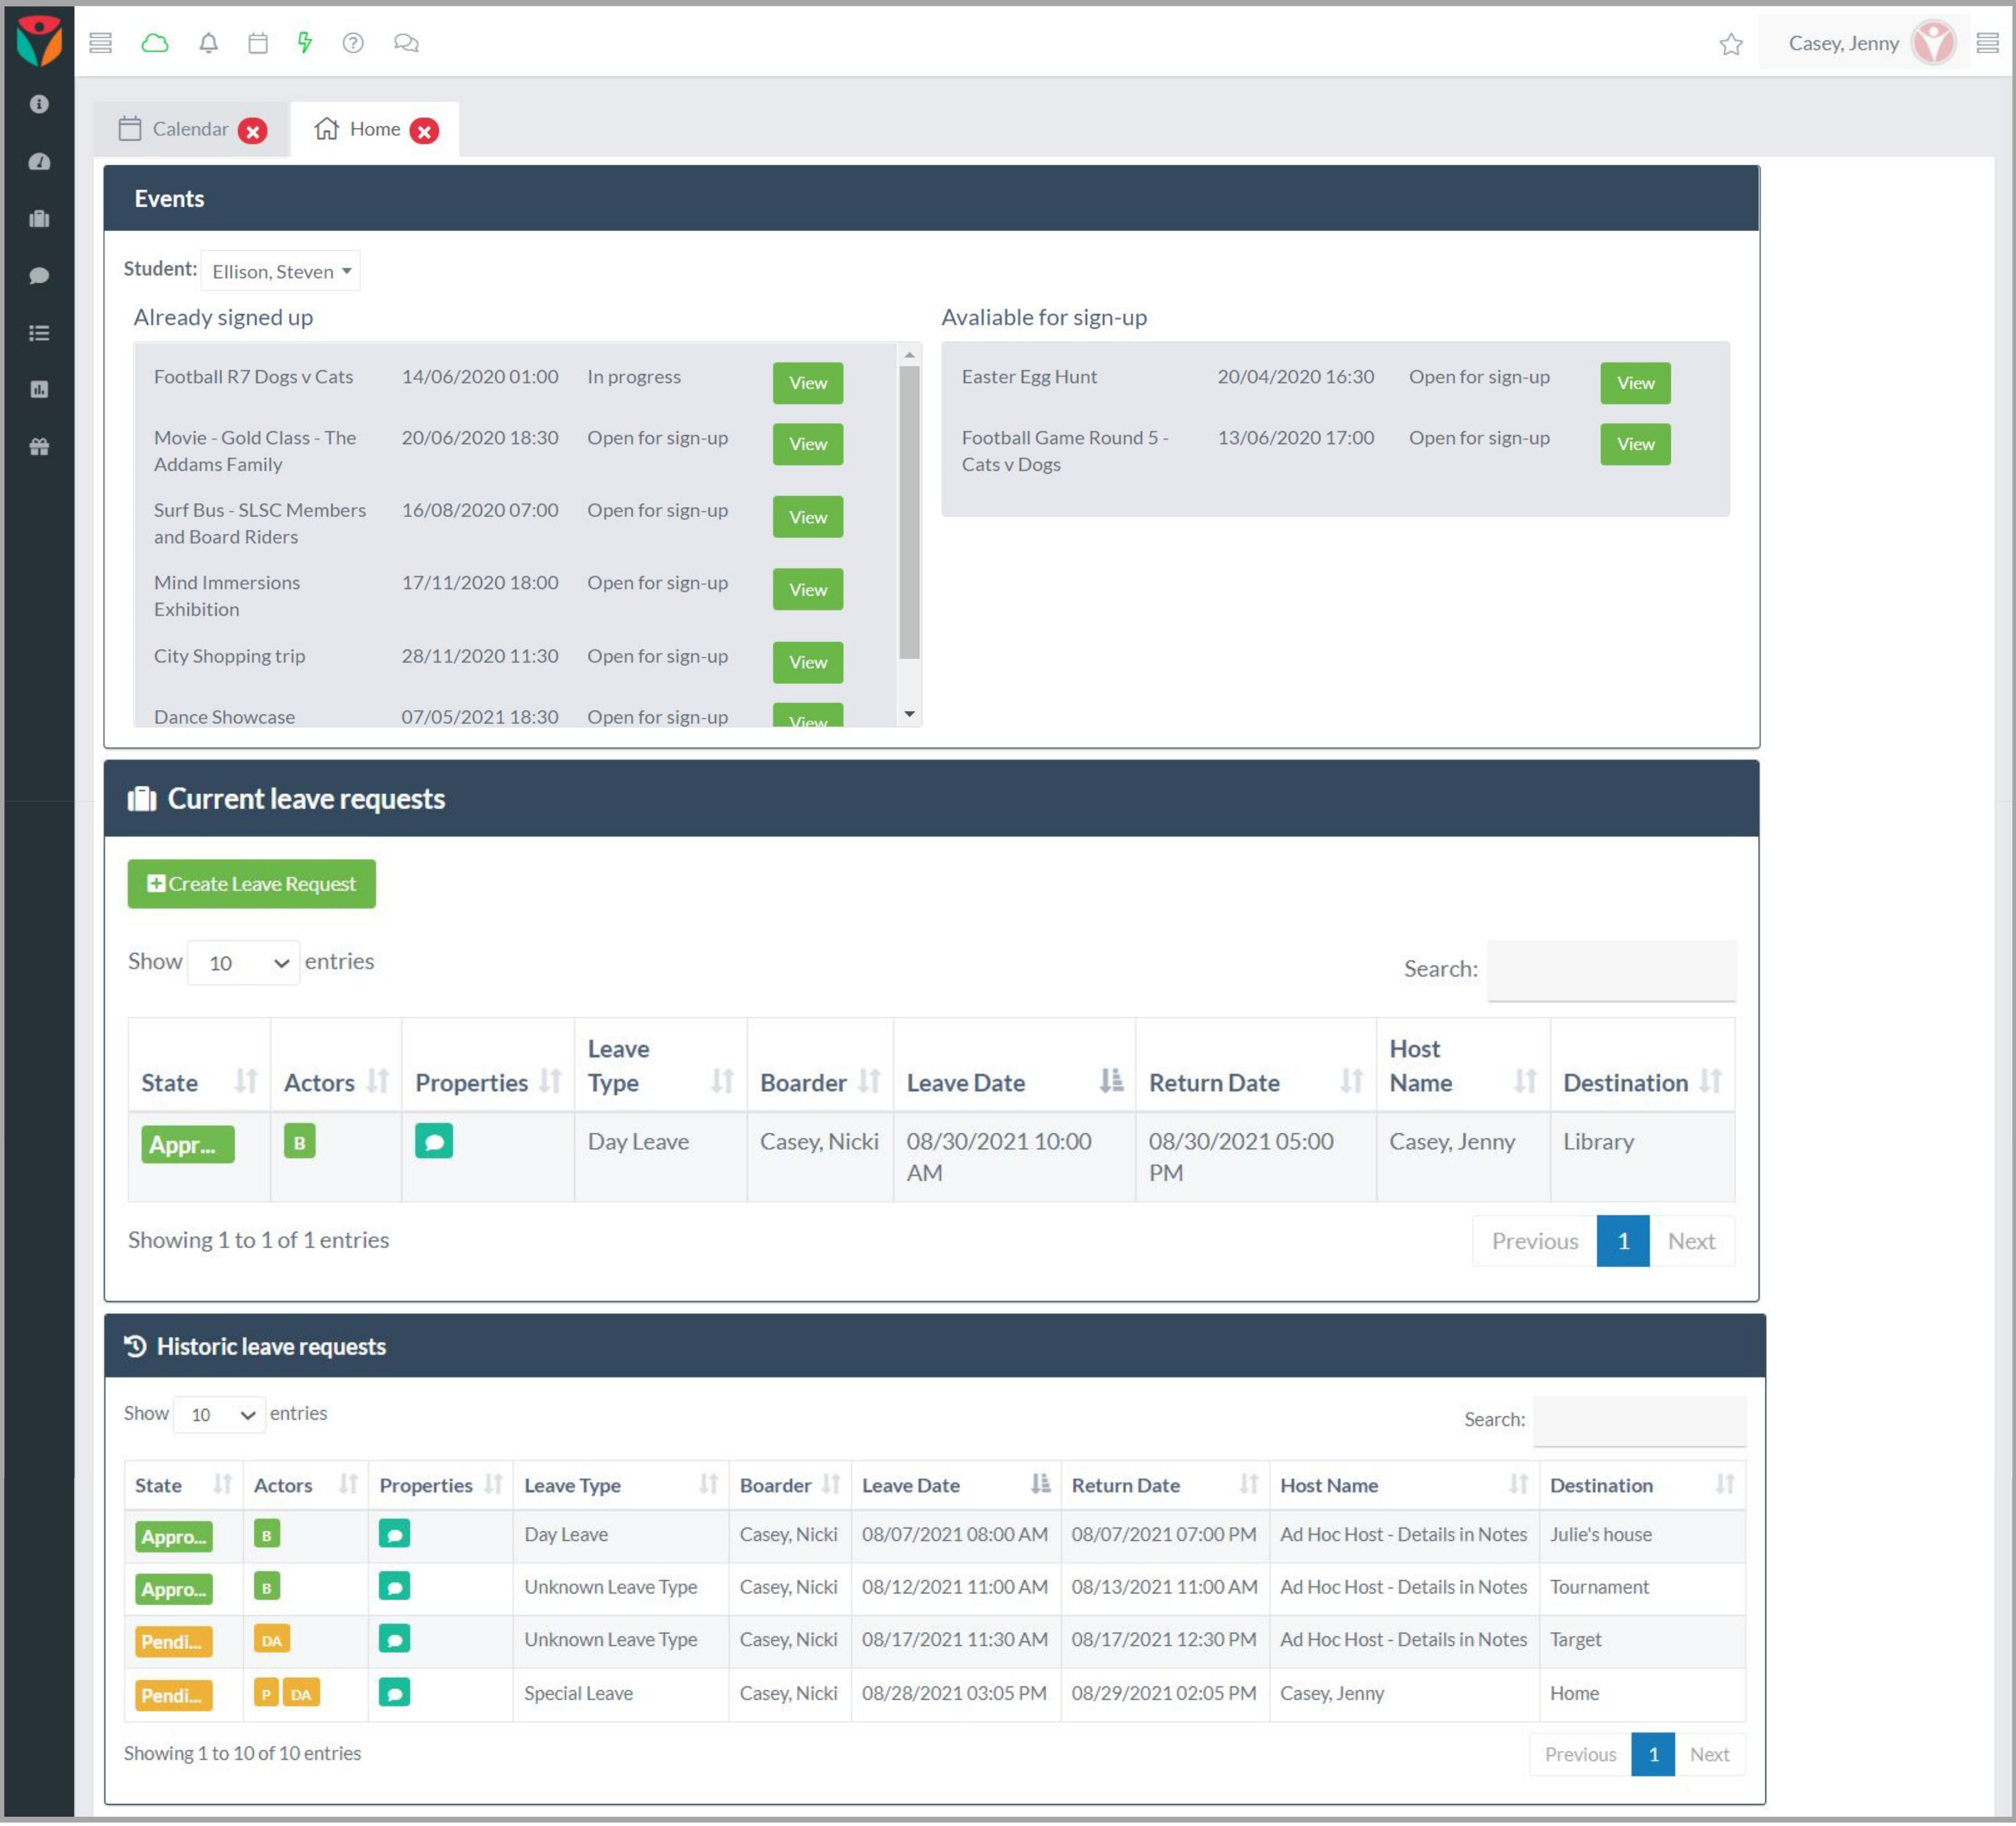
Task: Click the green cloud icon
Action: (x=155, y=43)
